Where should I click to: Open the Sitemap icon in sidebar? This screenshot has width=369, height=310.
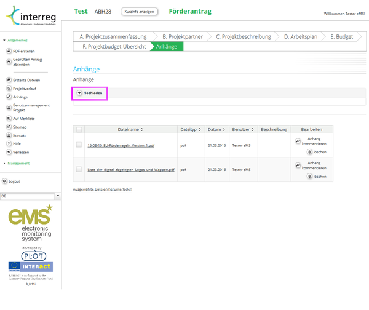click(x=8, y=126)
